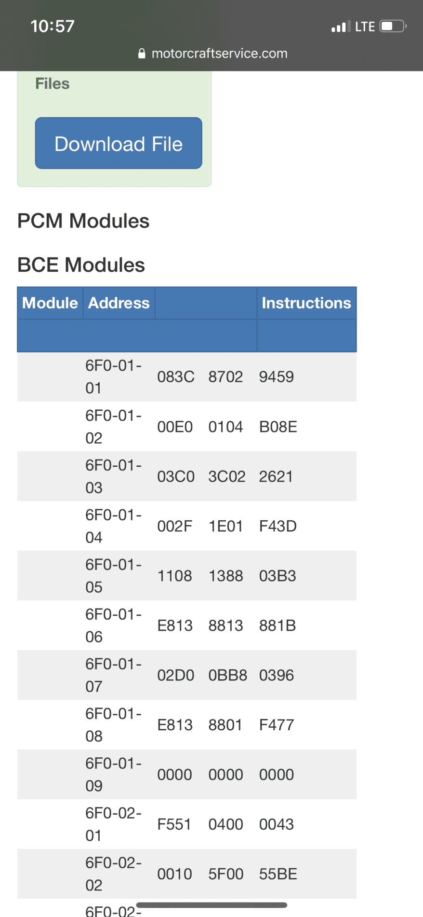Tap value 1388 in row 6F0-01-05
The height and width of the screenshot is (917, 423).
[x=225, y=576]
